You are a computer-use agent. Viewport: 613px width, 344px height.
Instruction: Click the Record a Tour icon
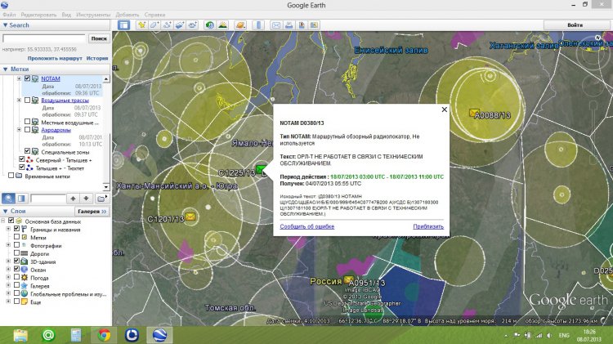coord(192,25)
